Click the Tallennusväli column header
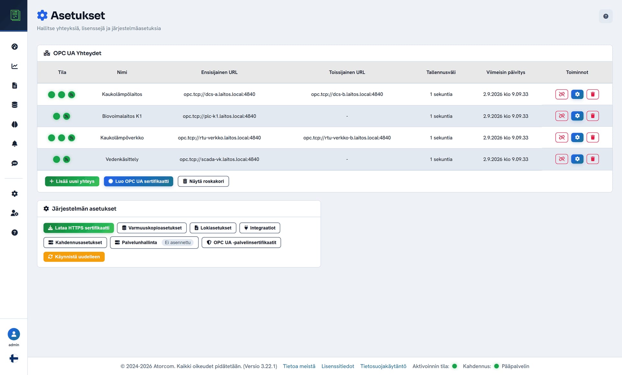Screen dimensions: 622x375 [x=441, y=72]
